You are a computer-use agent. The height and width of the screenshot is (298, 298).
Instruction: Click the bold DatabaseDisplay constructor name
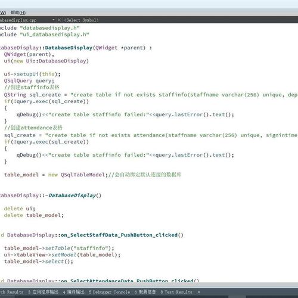69,48
